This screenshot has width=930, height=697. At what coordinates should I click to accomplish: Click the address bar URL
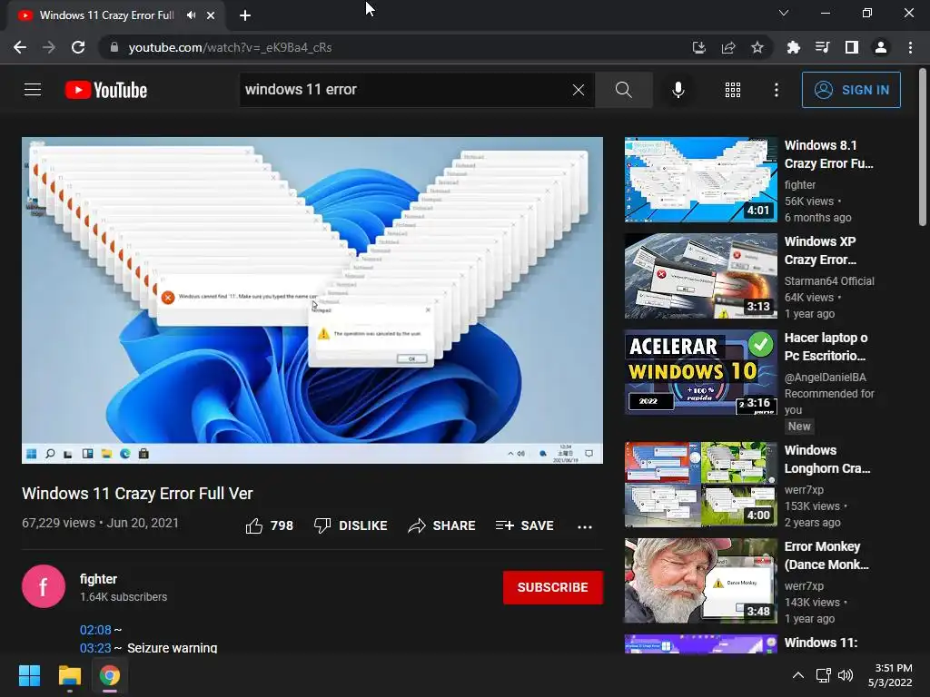pos(230,47)
